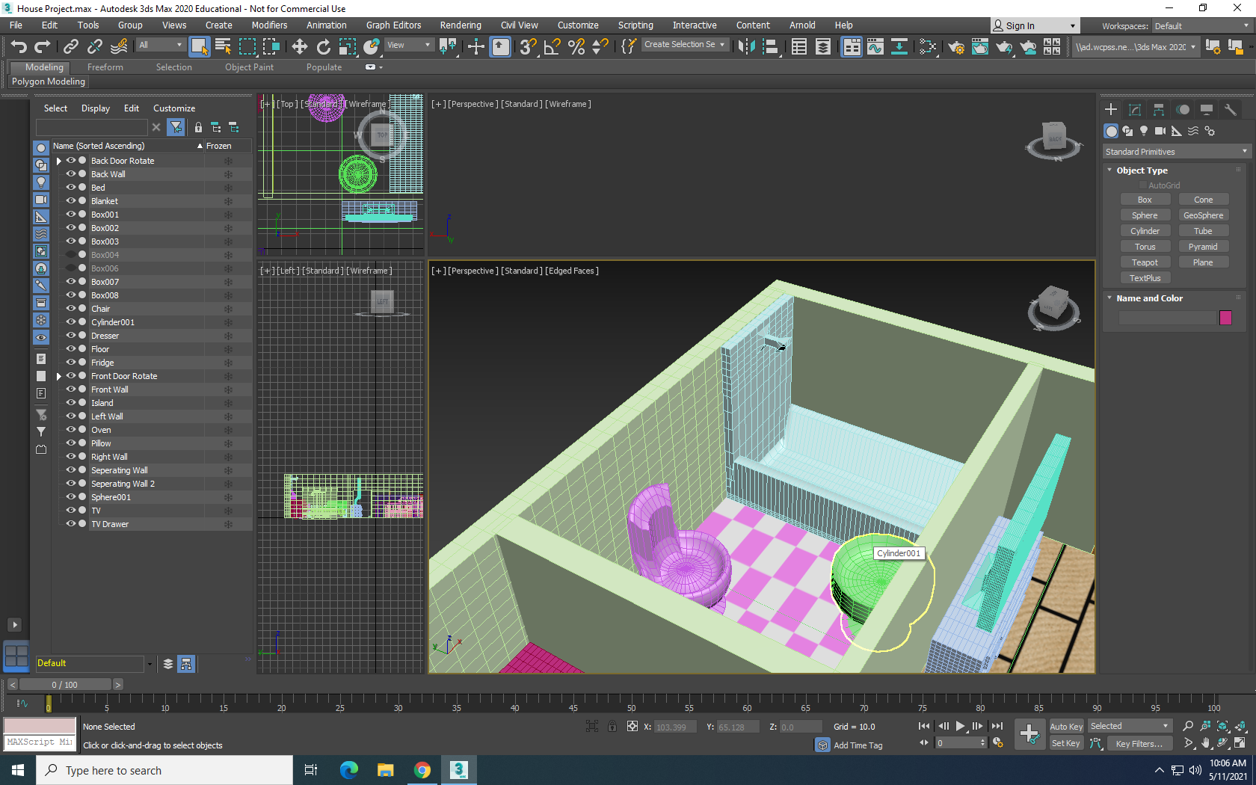Choose the Select Object tool

(199, 46)
